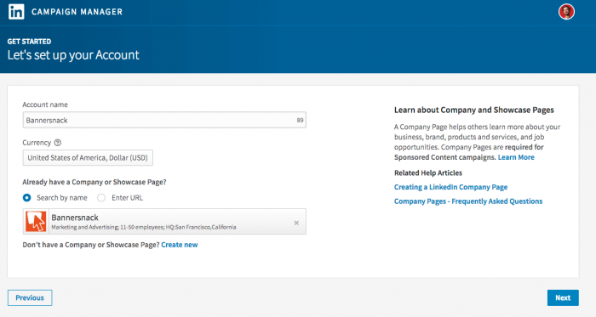
Task: Open the Learn More link
Action: click(x=516, y=157)
